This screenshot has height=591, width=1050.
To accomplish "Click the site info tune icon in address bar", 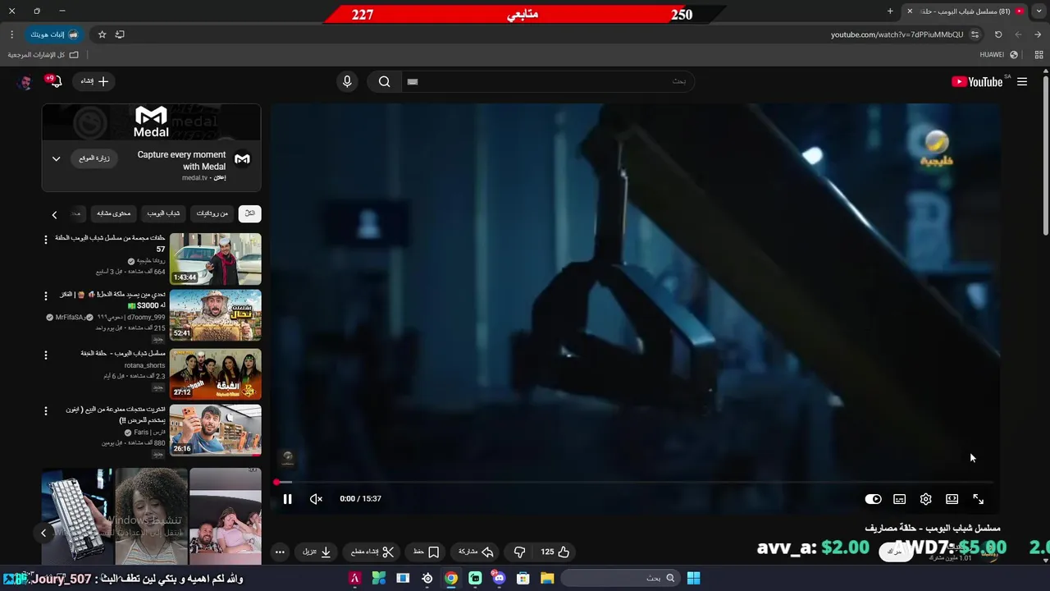I will point(975,34).
